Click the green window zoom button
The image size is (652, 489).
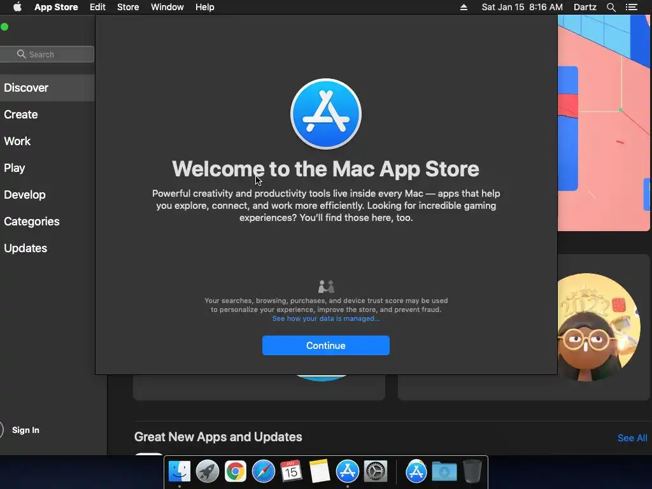click(x=4, y=27)
